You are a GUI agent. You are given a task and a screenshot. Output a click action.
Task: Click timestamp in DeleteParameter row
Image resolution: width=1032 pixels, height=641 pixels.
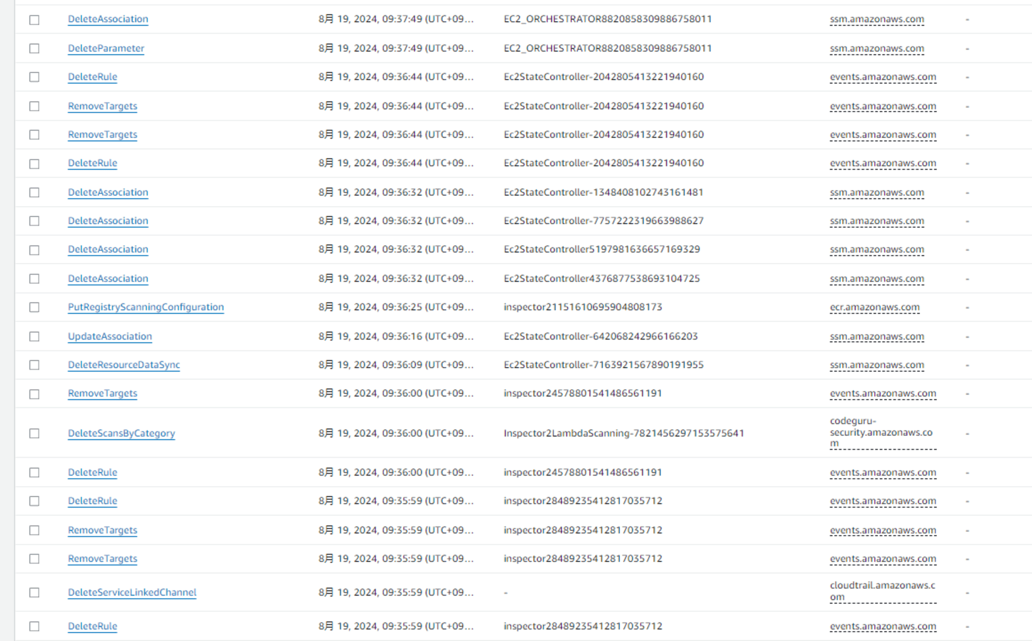[396, 48]
